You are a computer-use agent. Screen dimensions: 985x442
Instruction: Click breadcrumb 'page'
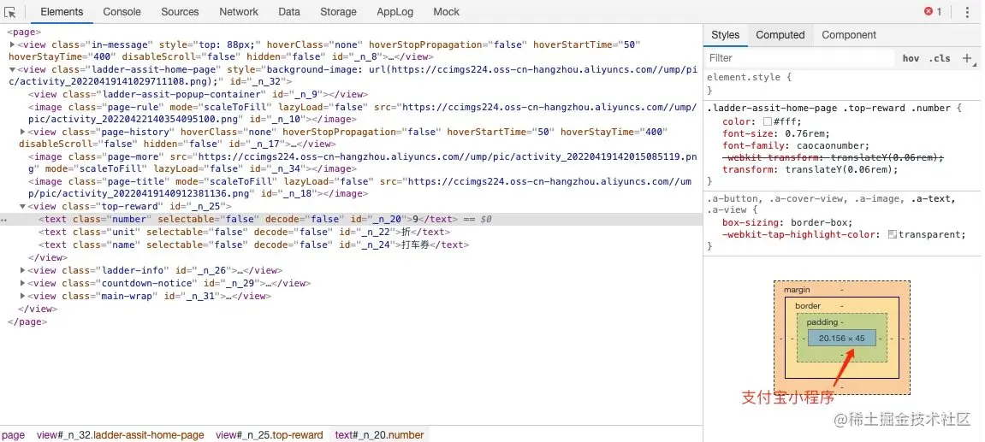[x=13, y=435]
